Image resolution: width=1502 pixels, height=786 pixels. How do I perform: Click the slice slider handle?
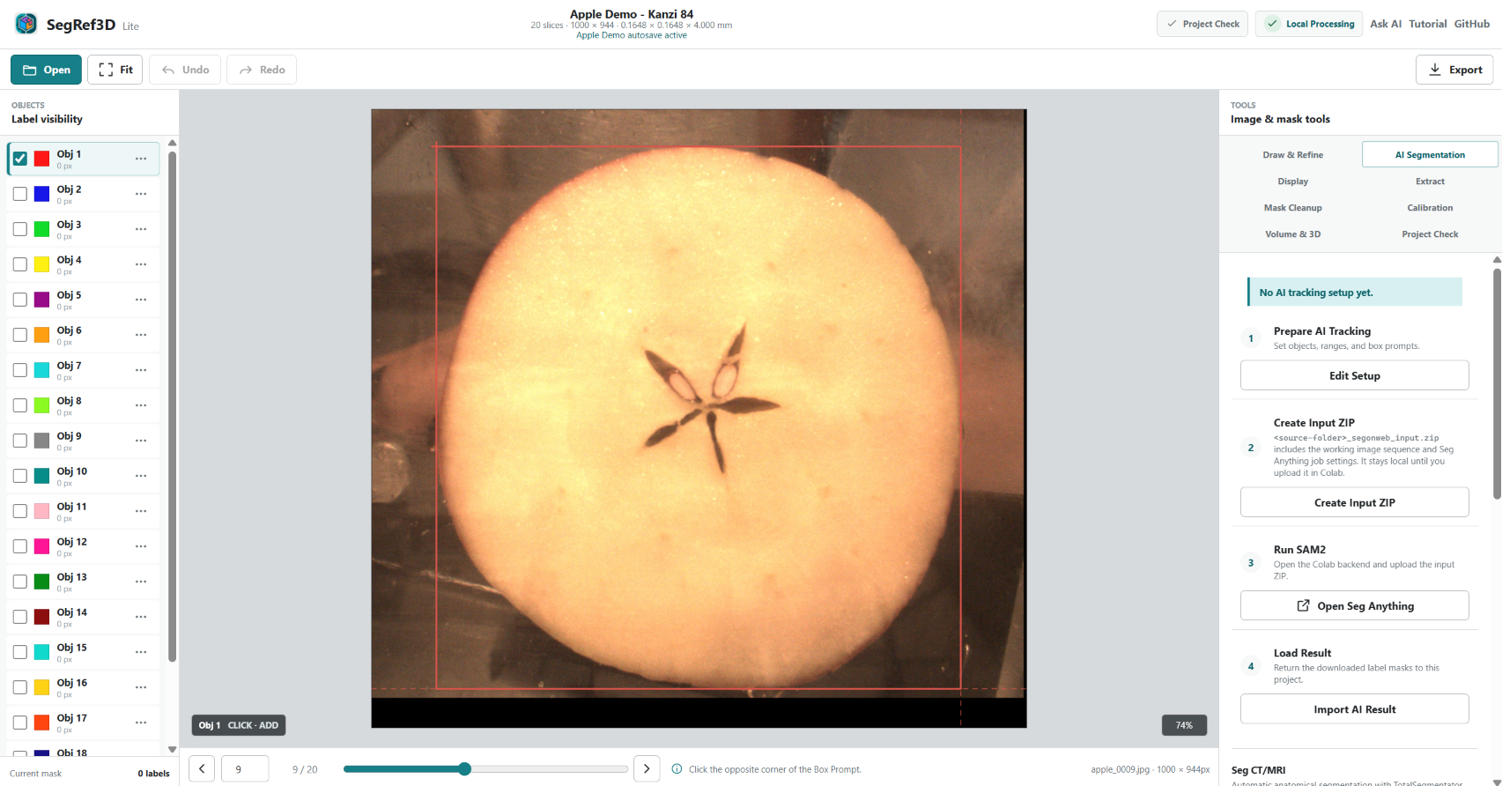pos(464,768)
